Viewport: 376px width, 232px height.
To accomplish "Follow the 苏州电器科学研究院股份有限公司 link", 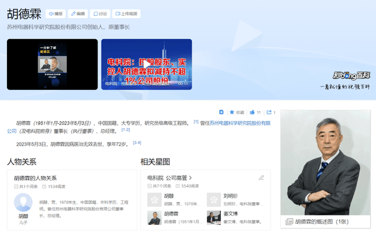I will coord(240,123).
